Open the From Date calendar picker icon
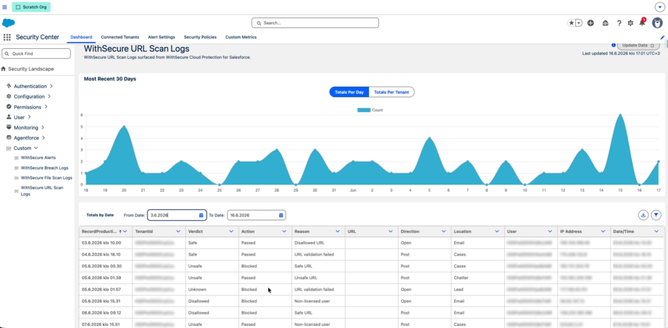The image size is (668, 328). (201, 215)
